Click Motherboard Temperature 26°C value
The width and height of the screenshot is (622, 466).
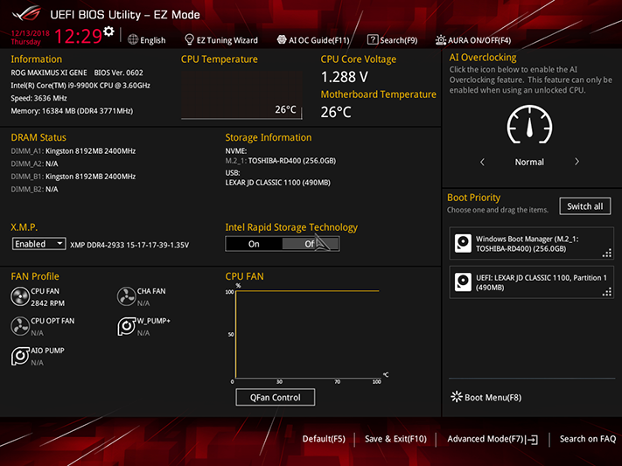point(336,112)
